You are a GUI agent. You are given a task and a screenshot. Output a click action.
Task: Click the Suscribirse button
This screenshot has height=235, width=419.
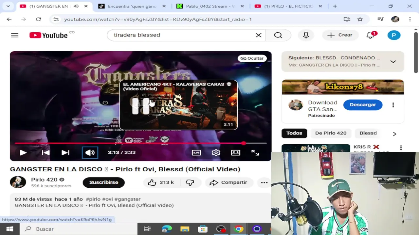pyautogui.click(x=104, y=182)
